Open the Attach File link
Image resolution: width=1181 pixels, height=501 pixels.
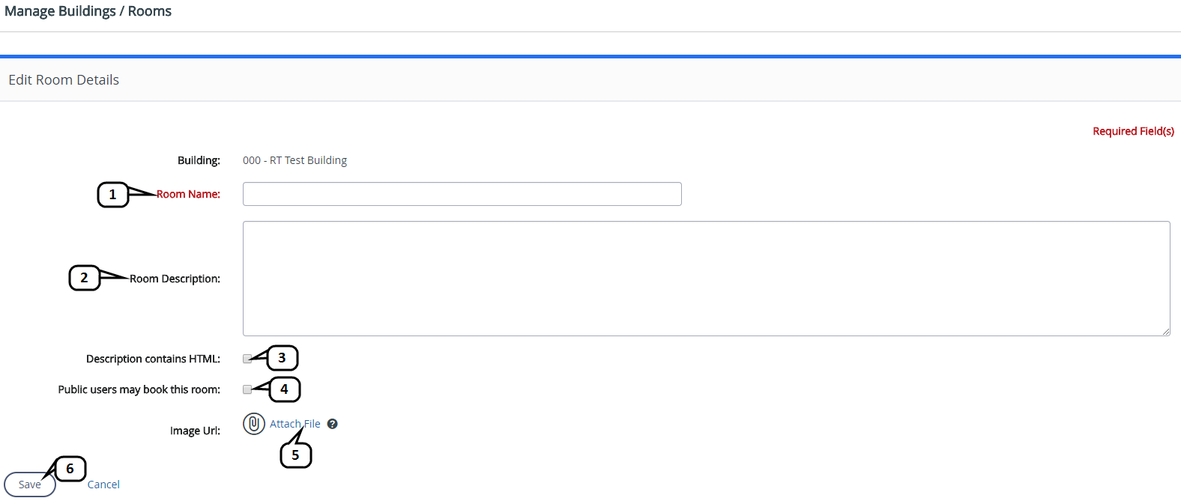point(295,424)
